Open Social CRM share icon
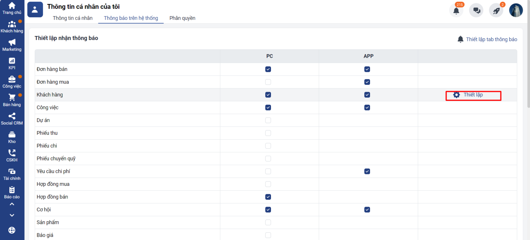 12,116
